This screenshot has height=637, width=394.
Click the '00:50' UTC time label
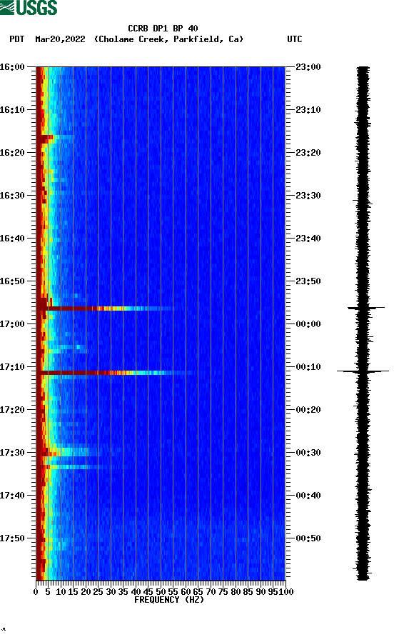coord(308,538)
